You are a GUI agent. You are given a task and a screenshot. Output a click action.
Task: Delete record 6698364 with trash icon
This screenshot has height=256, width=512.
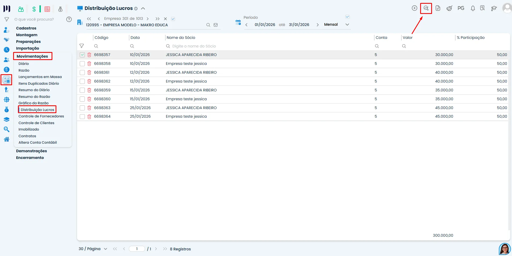click(89, 117)
